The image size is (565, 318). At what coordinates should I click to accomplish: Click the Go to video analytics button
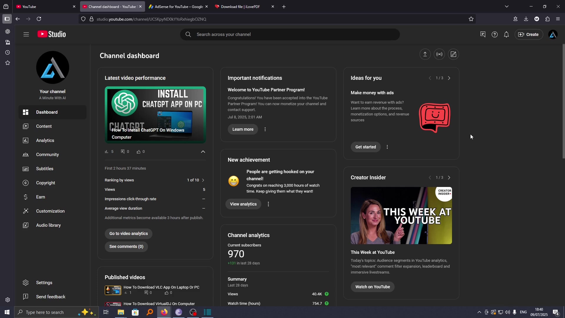129,233
